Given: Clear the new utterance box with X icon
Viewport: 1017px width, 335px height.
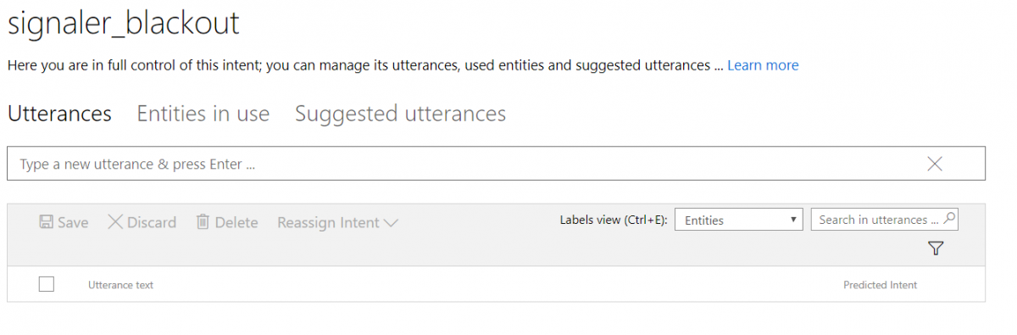Looking at the screenshot, I should coord(935,164).
